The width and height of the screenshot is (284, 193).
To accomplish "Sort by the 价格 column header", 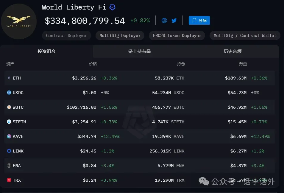I will click(x=93, y=64).
